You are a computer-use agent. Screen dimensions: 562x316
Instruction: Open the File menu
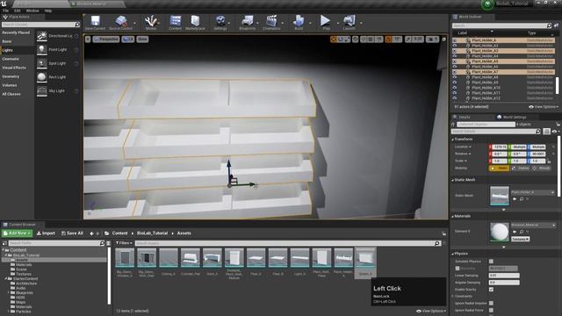pyautogui.click(x=6, y=11)
